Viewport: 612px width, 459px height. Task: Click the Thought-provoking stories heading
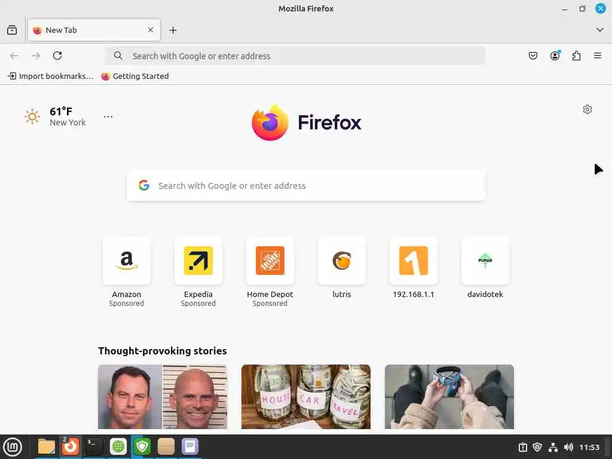coord(163,351)
